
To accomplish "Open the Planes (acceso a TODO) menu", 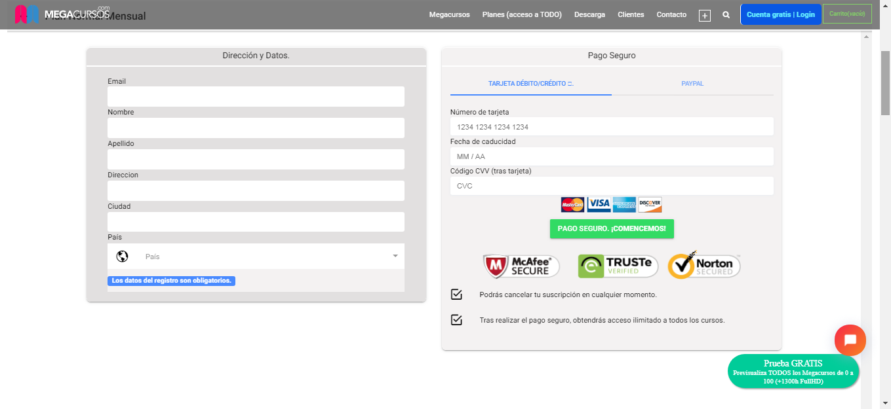I will click(522, 14).
